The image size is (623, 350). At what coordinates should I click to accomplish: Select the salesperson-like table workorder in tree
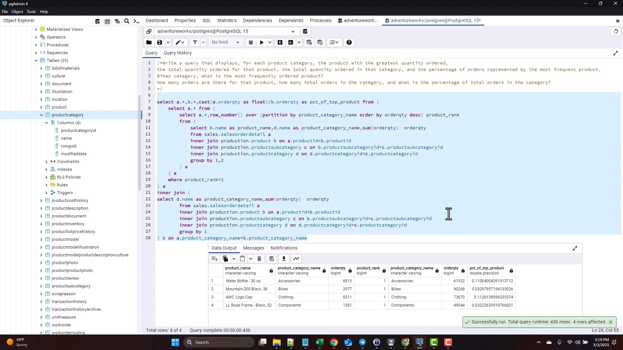(x=62, y=325)
